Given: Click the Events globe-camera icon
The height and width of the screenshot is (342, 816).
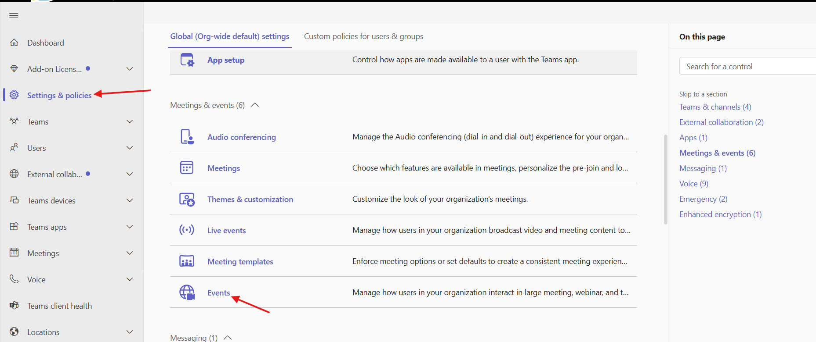Looking at the screenshot, I should coord(187,292).
